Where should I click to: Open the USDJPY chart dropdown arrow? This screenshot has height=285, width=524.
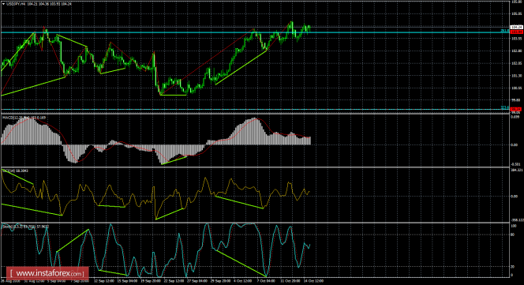tap(3, 4)
